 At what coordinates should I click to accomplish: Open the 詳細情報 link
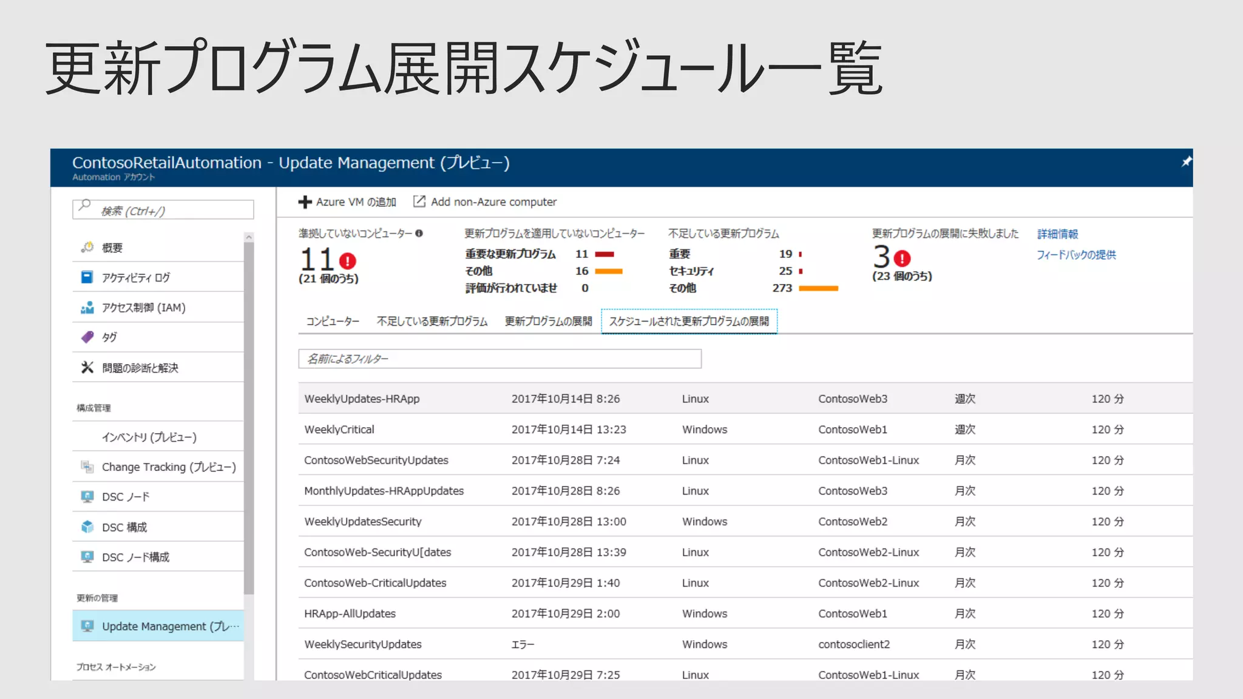click(x=1057, y=234)
